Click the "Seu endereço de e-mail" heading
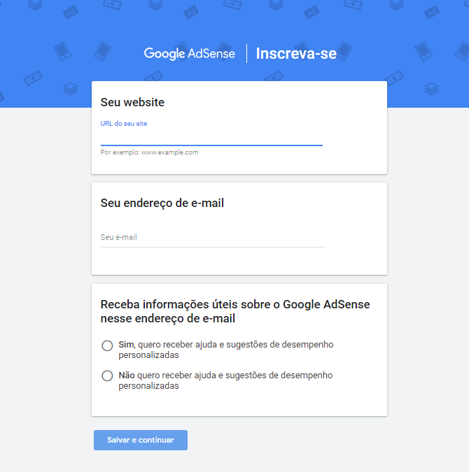Viewport: 469px width, 472px height. 162,203
